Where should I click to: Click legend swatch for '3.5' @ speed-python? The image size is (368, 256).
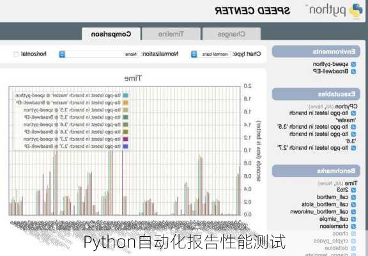(126, 110)
